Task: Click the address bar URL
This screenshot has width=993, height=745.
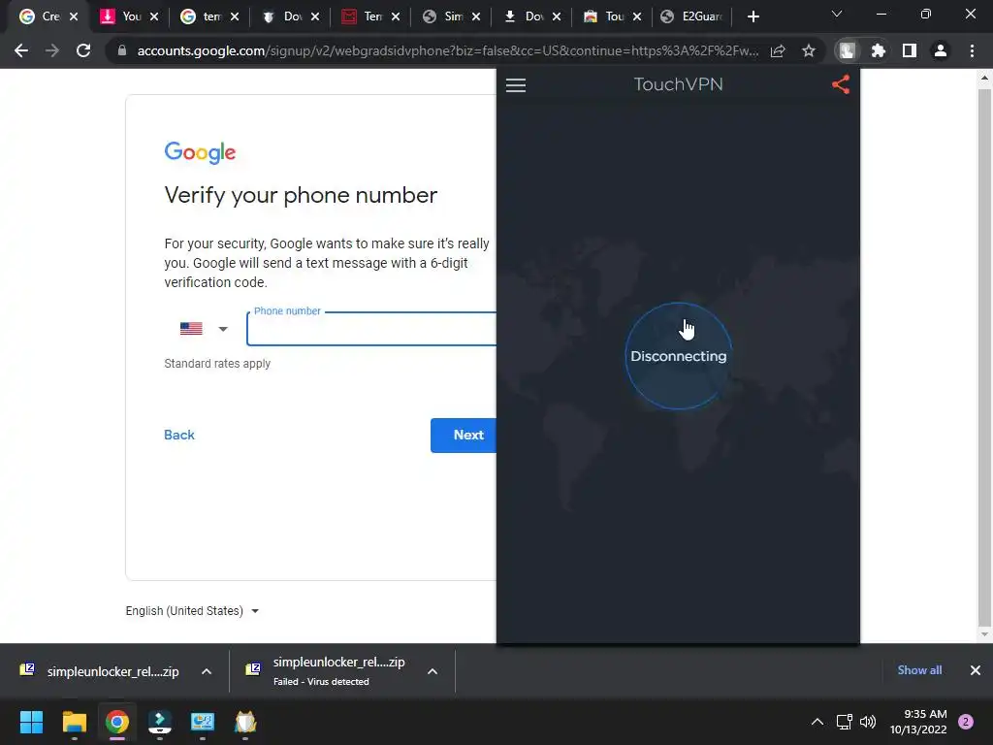Action: coord(448,50)
